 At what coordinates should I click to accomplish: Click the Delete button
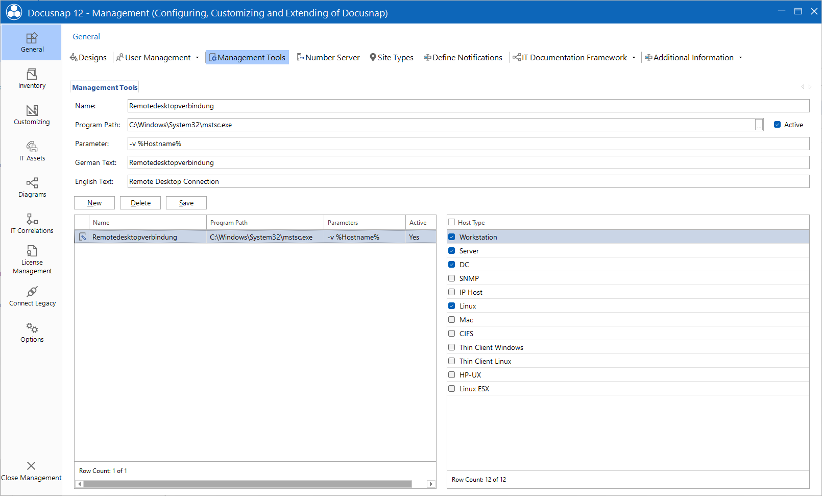[140, 203]
